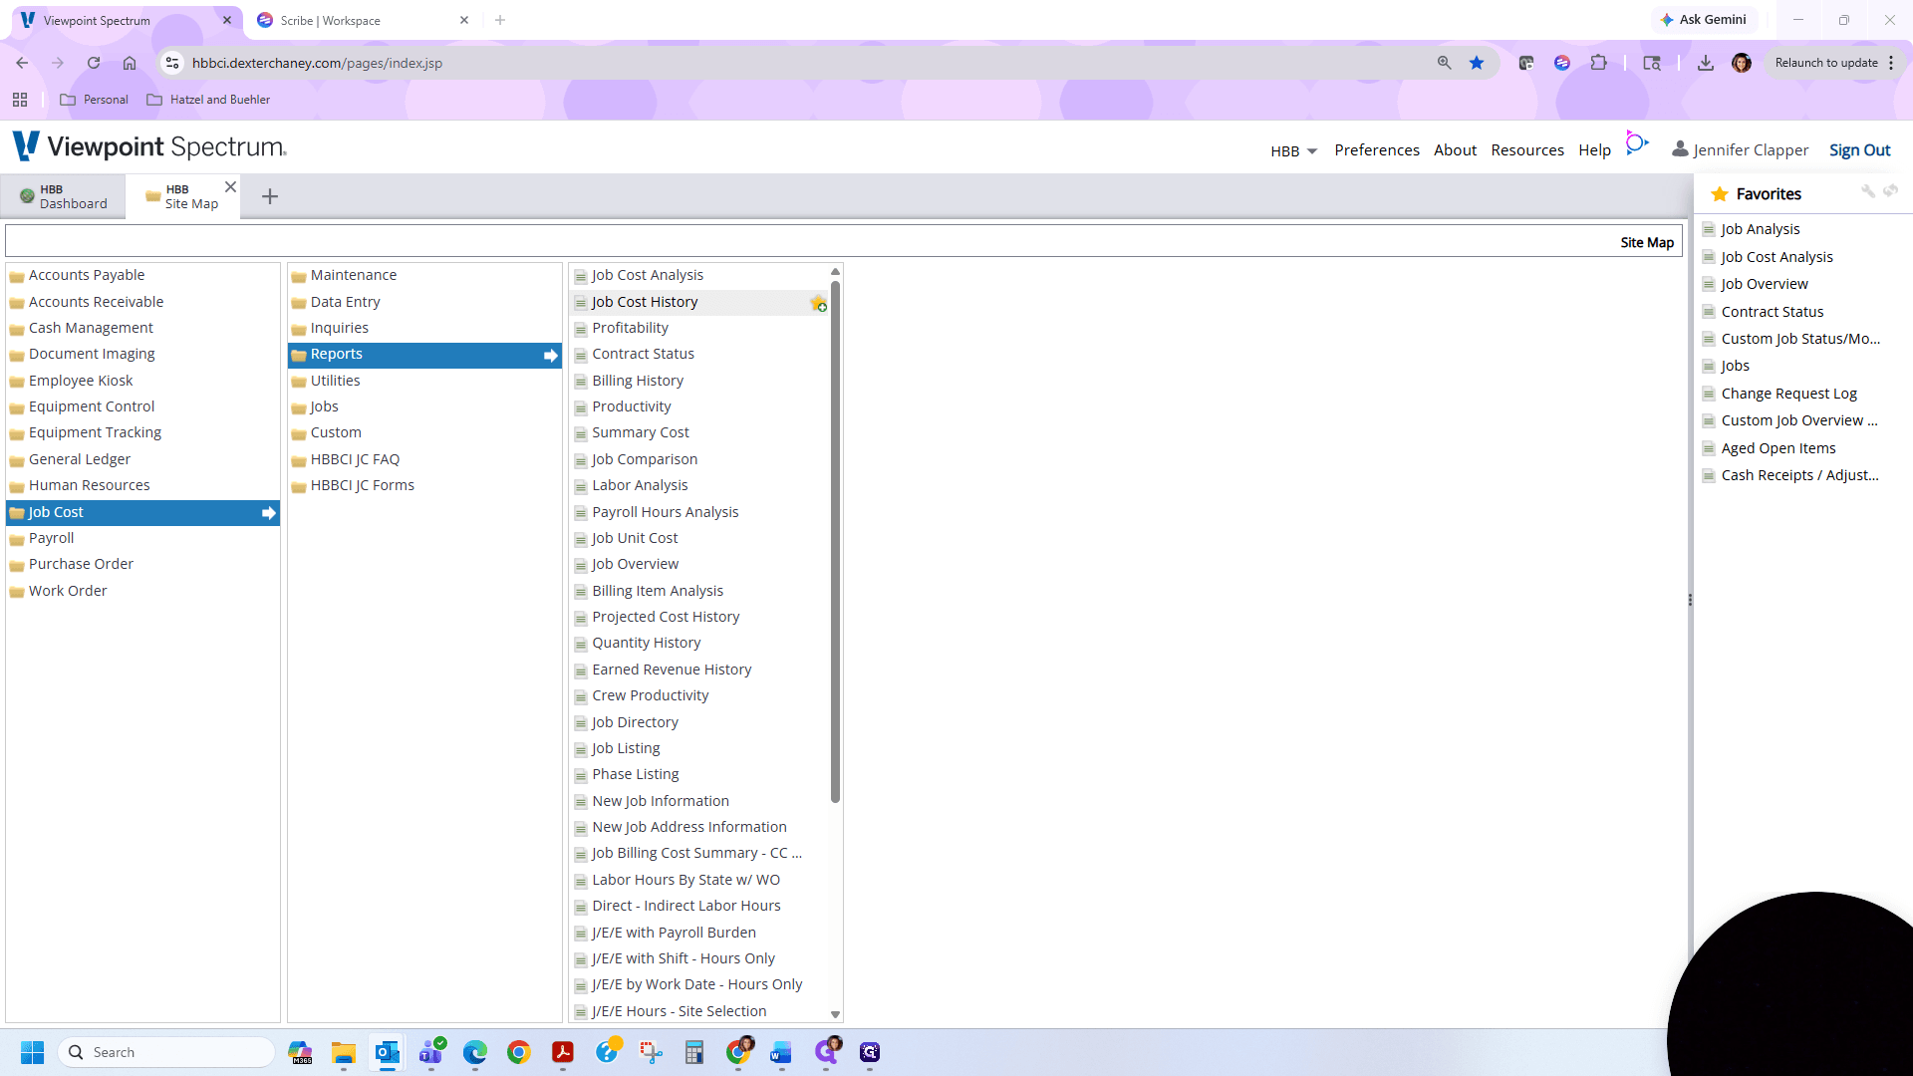Viewport: 1913px width, 1076px height.
Task: Open the Windows Start menu
Action: pyautogui.click(x=32, y=1052)
